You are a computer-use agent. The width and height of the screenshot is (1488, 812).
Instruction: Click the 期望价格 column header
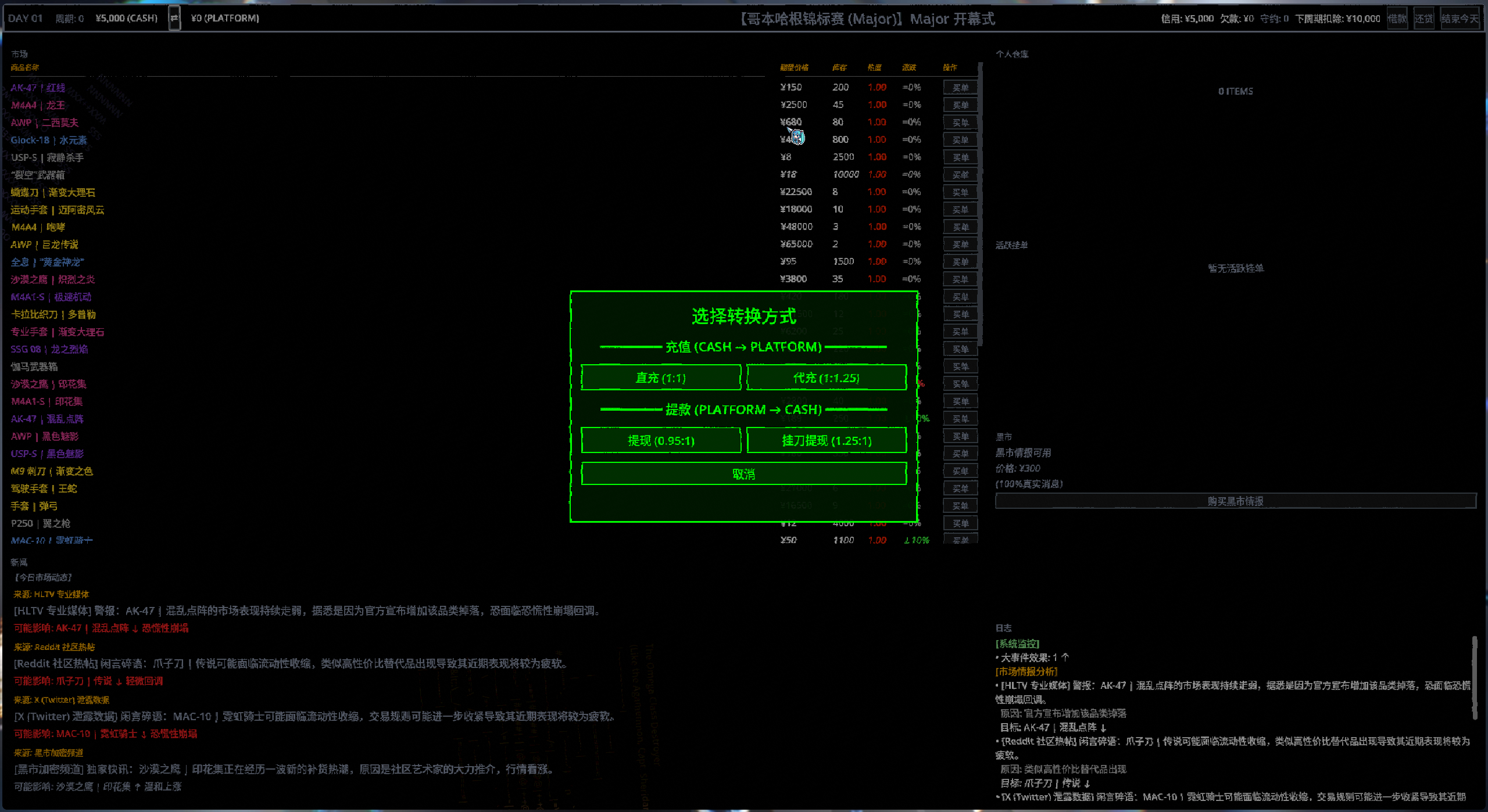pos(794,67)
